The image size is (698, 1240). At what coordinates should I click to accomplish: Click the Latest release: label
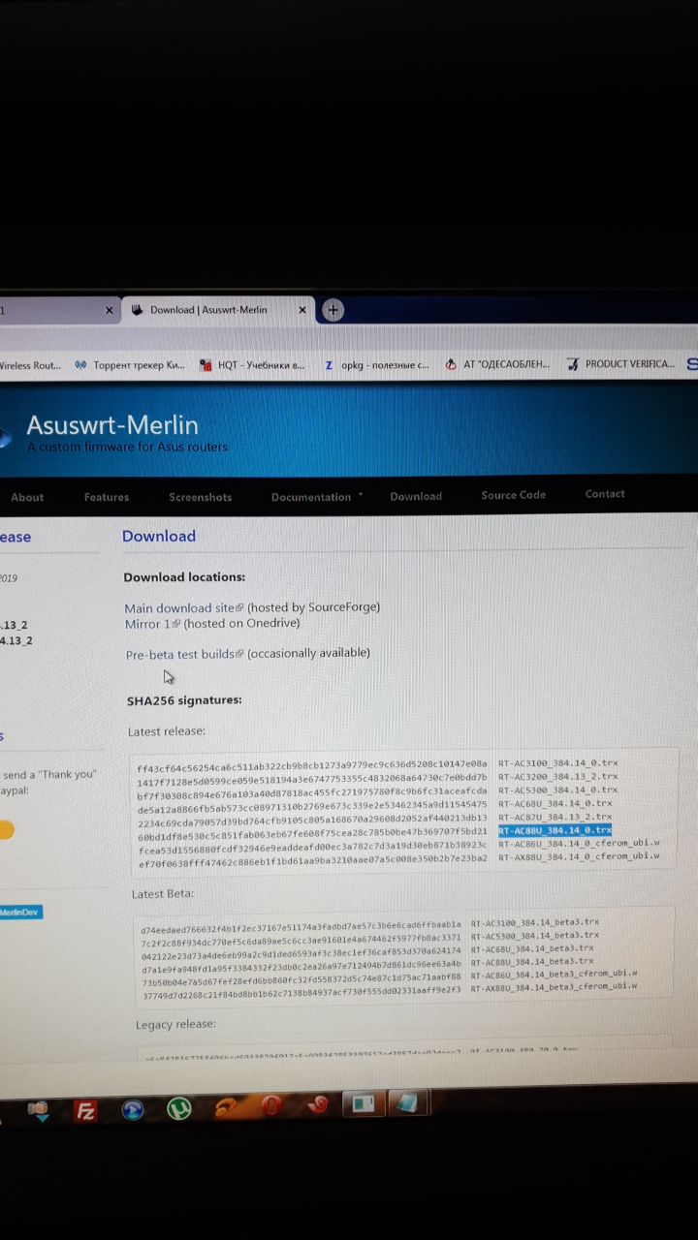167,731
